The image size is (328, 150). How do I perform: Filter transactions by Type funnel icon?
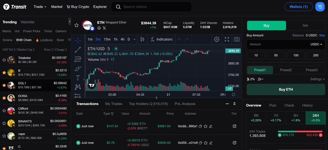point(112,114)
